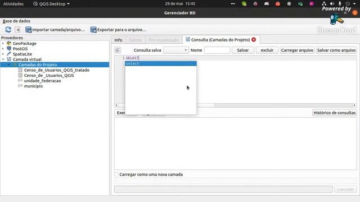This screenshot has height=202, width=360.
Task: Click editor horizontal scrollbar left arrow
Action: (x=116, y=105)
